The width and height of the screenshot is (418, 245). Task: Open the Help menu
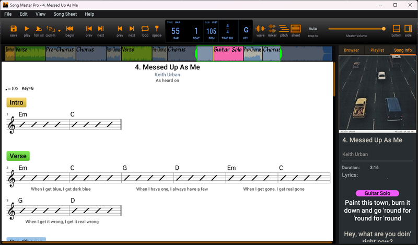coord(89,14)
